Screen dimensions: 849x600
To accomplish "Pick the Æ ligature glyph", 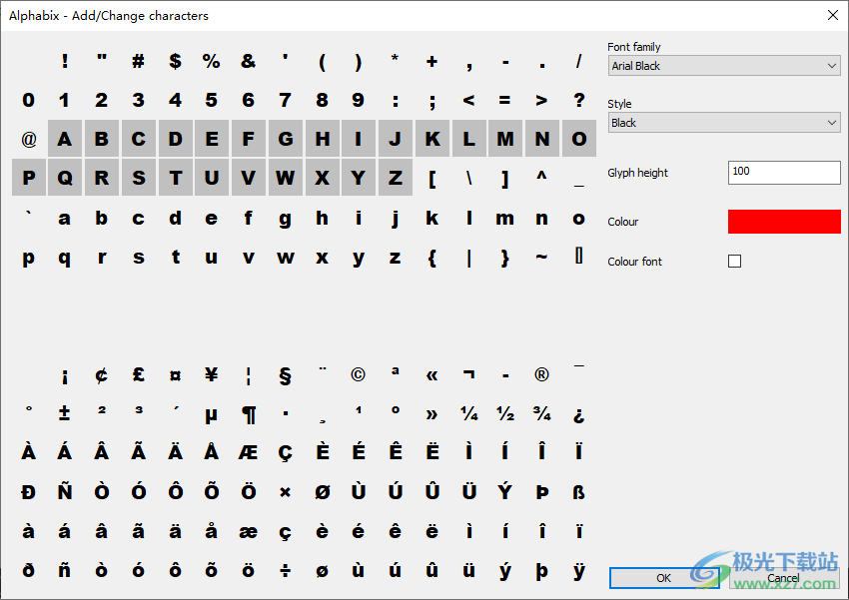I will tap(248, 452).
